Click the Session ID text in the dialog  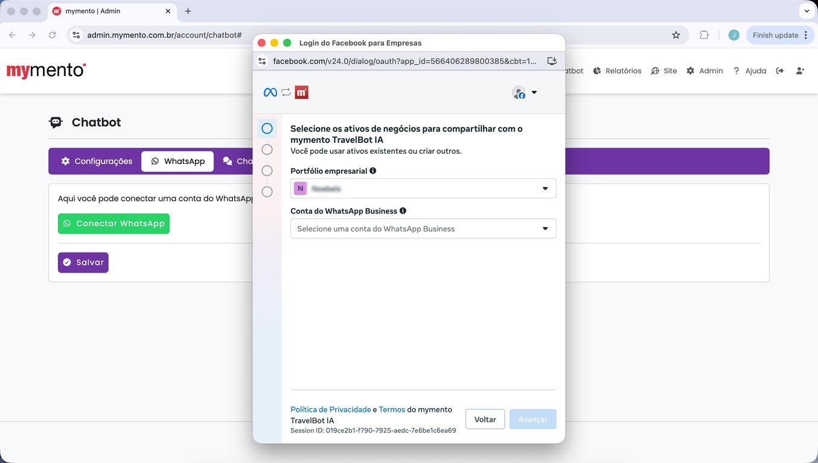point(373,430)
